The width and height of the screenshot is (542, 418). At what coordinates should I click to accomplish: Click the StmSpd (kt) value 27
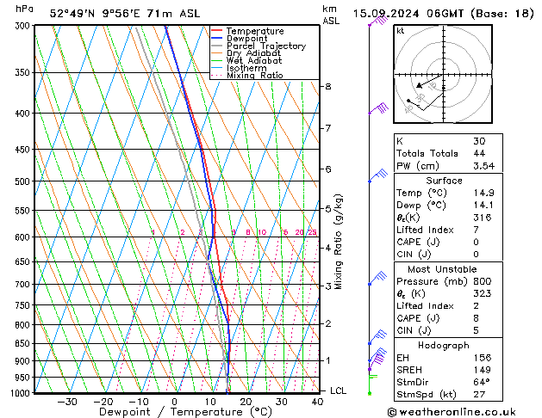[479, 395]
